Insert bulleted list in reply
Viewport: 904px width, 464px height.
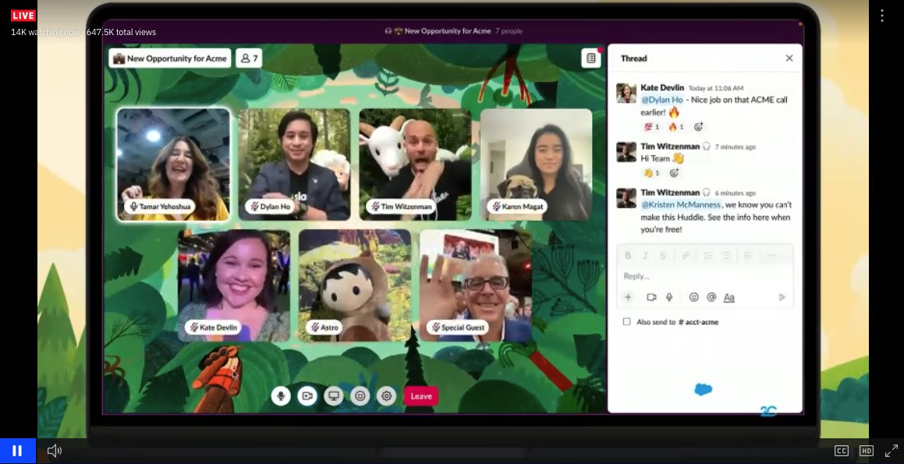click(727, 255)
